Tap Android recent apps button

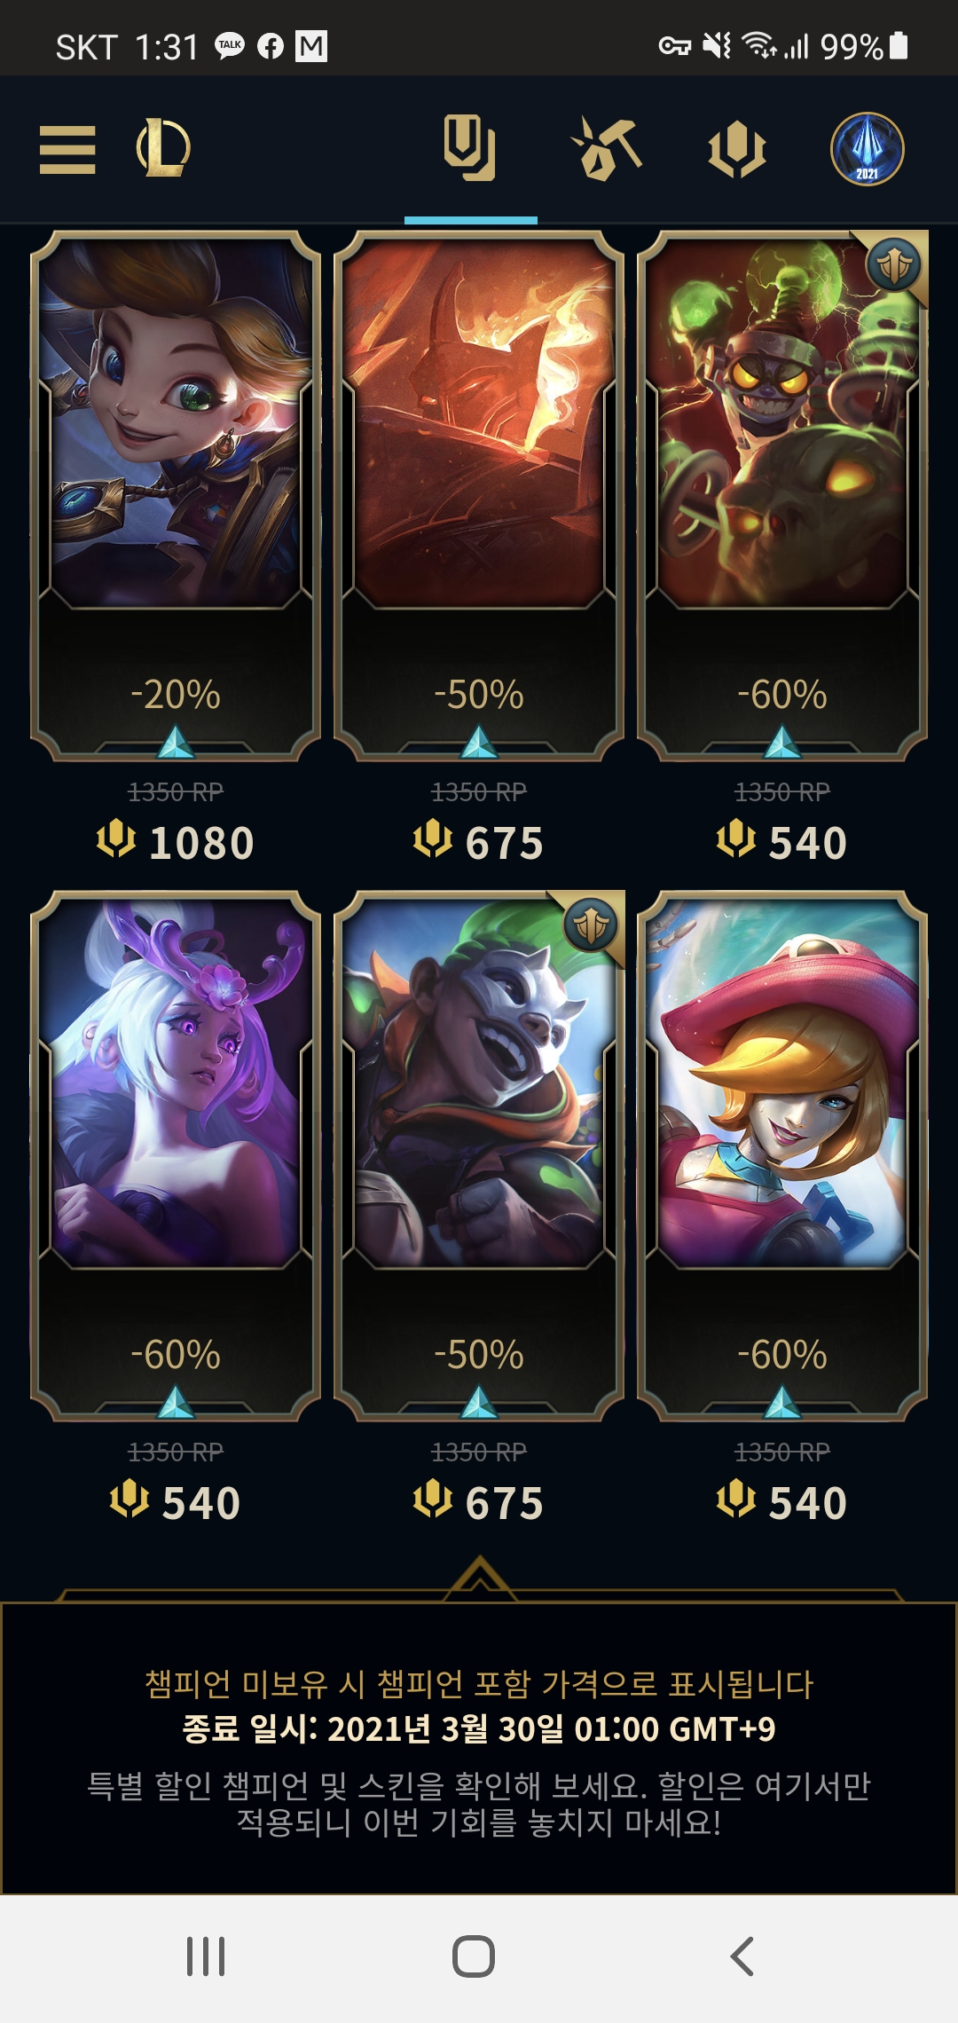click(x=206, y=1956)
